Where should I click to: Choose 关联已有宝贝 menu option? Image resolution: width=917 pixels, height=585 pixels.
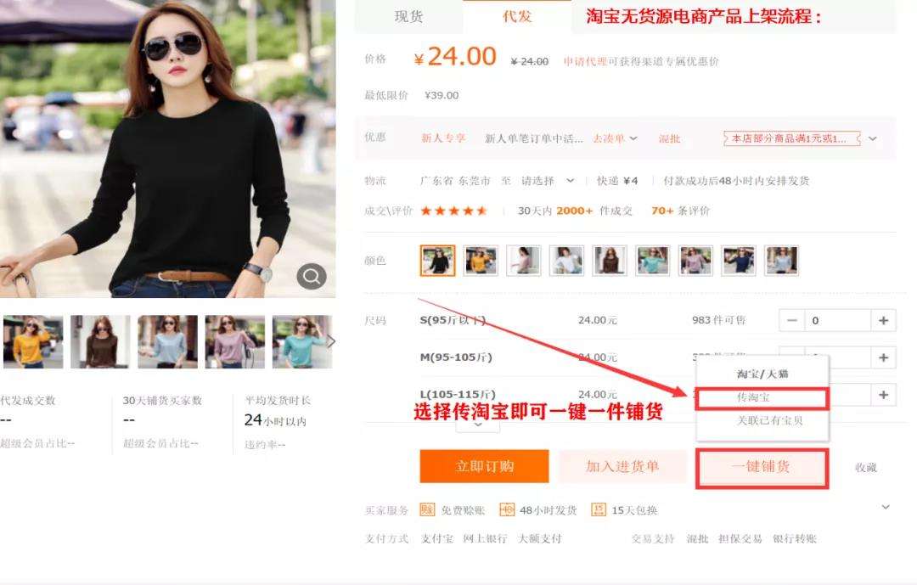point(769,420)
